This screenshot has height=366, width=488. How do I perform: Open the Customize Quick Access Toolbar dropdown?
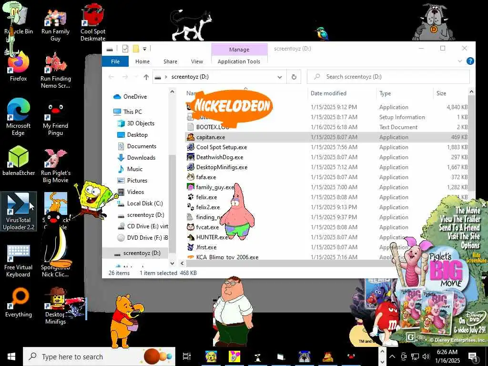(145, 49)
